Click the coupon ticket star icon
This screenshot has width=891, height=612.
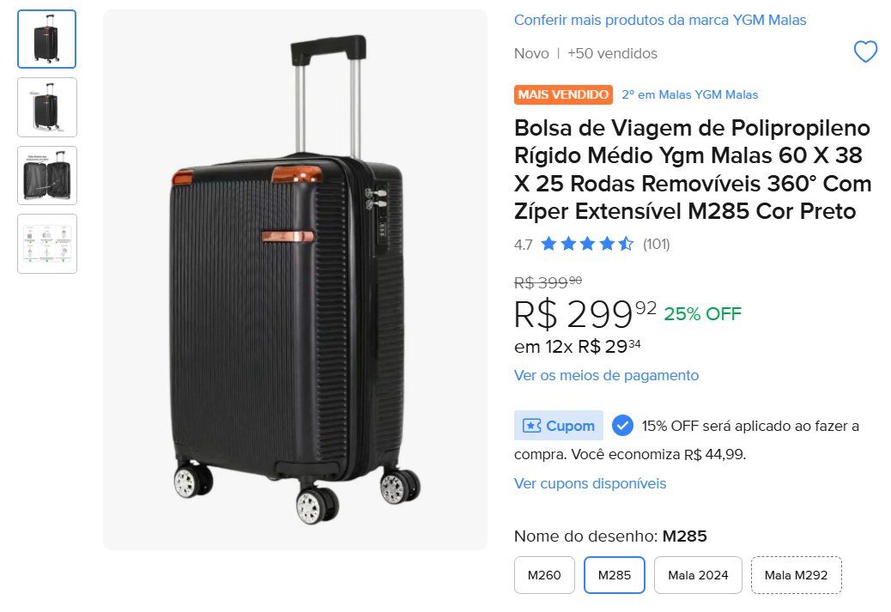tap(531, 426)
